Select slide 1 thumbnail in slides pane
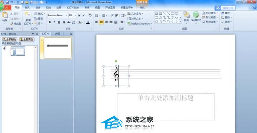The height and width of the screenshot is (133, 257). pos(58,48)
